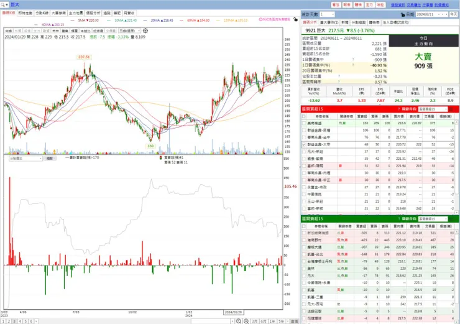This screenshot has height=324, width=460.
Task: Click the 買賣超 column header in the buy list
Action: [x=362, y=116]
